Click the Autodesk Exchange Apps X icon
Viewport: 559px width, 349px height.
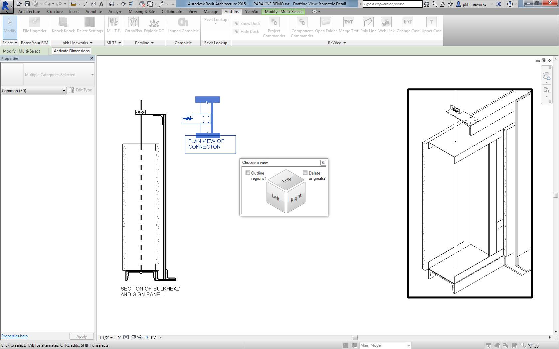point(498,4)
